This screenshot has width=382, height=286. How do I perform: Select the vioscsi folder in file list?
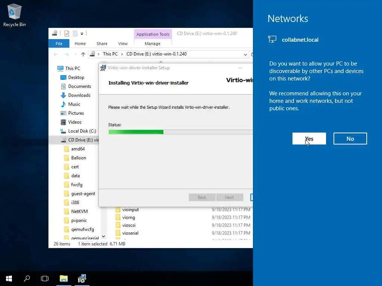coord(129,225)
